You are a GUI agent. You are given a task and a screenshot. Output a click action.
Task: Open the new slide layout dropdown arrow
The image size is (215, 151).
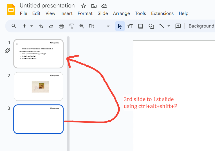[x=32, y=26]
